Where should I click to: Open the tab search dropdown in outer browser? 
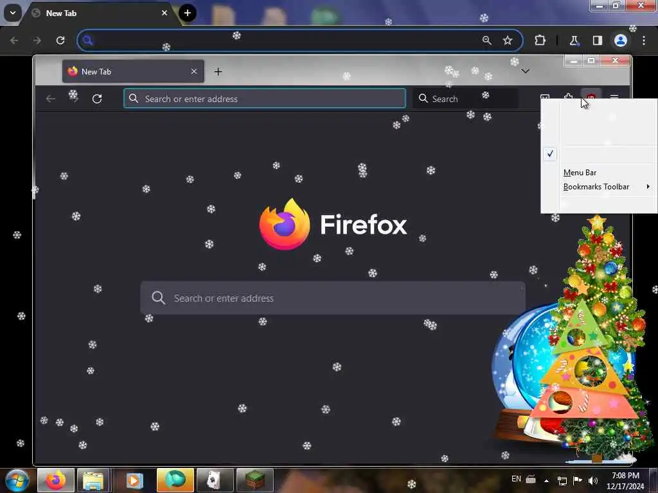click(13, 13)
